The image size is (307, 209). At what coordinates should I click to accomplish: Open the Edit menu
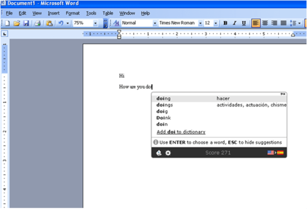pos(22,13)
